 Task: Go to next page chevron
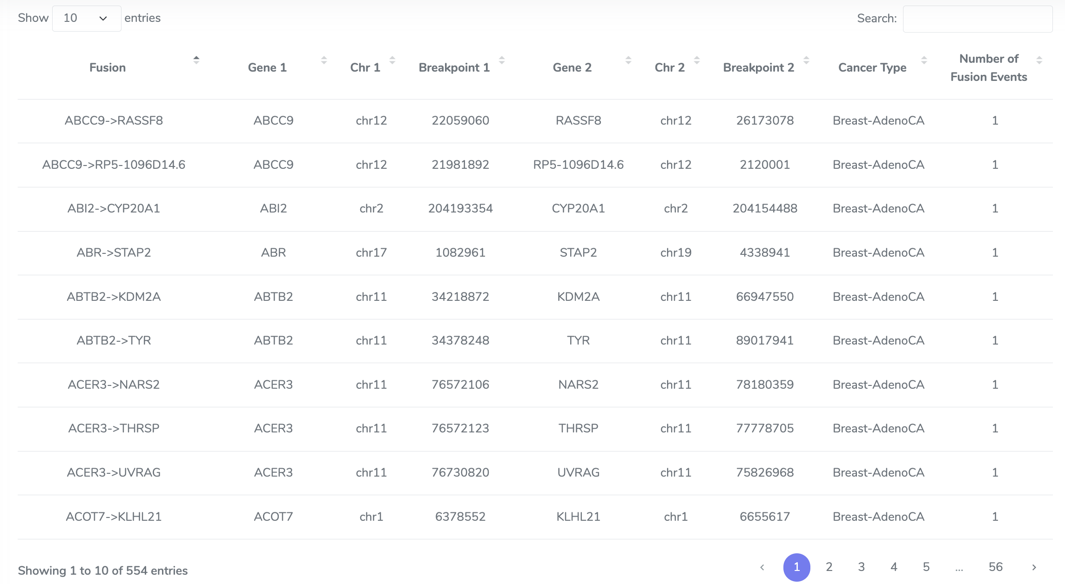click(x=1034, y=567)
